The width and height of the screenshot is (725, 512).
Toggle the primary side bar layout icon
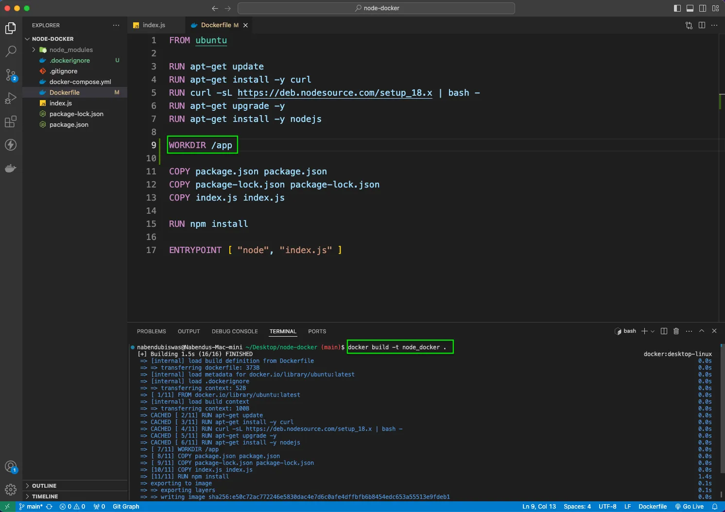pos(677,8)
